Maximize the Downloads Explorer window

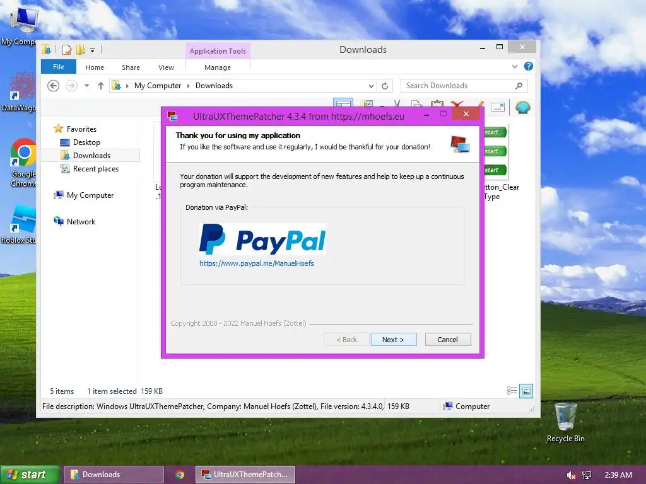pos(500,47)
